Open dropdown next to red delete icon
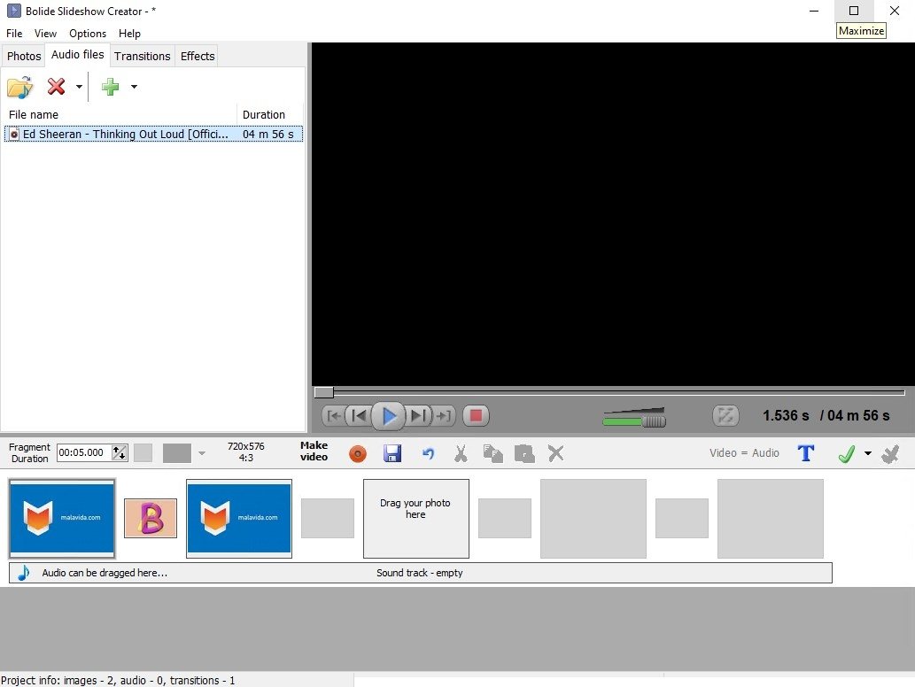Viewport: 915px width, 687px height. pyautogui.click(x=79, y=87)
